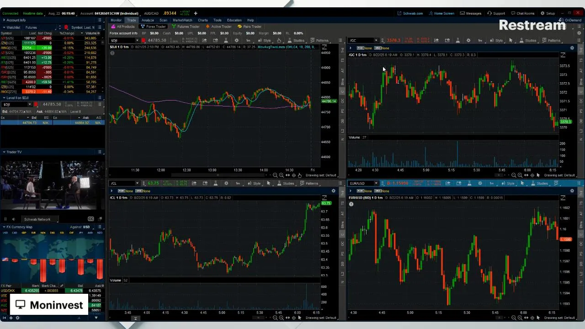Collapse the FX Currency Map gadget
Image resolution: width=585 pixels, height=329 pixels.
click(x=4, y=227)
